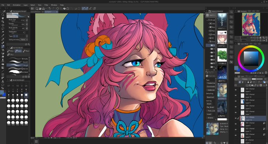Click the Redo arrow icon
The height and width of the screenshot is (144, 268).
(x=53, y=8)
